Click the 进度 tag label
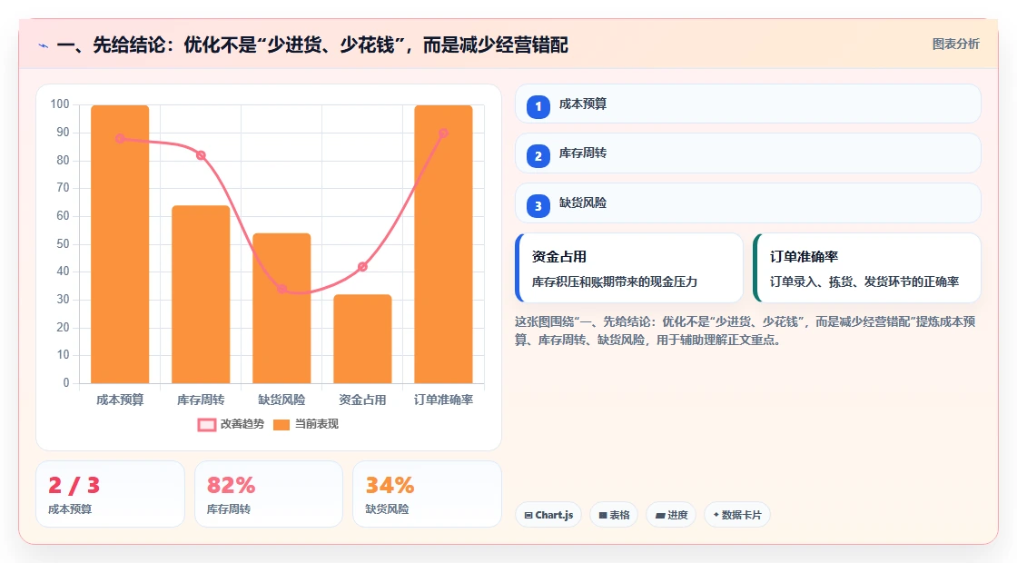 (x=677, y=515)
